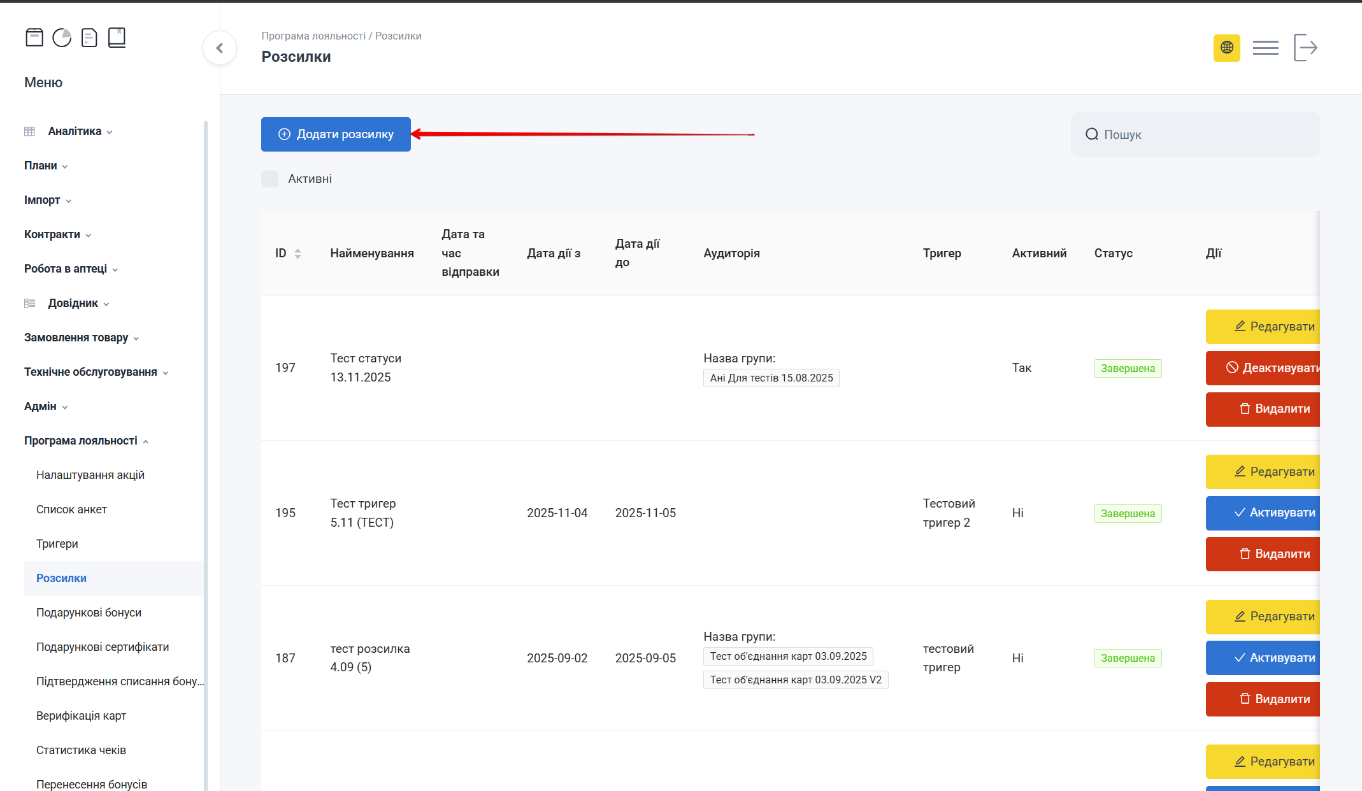Click the logout exit icon
Viewport: 1362px width, 791px height.
[x=1305, y=48]
